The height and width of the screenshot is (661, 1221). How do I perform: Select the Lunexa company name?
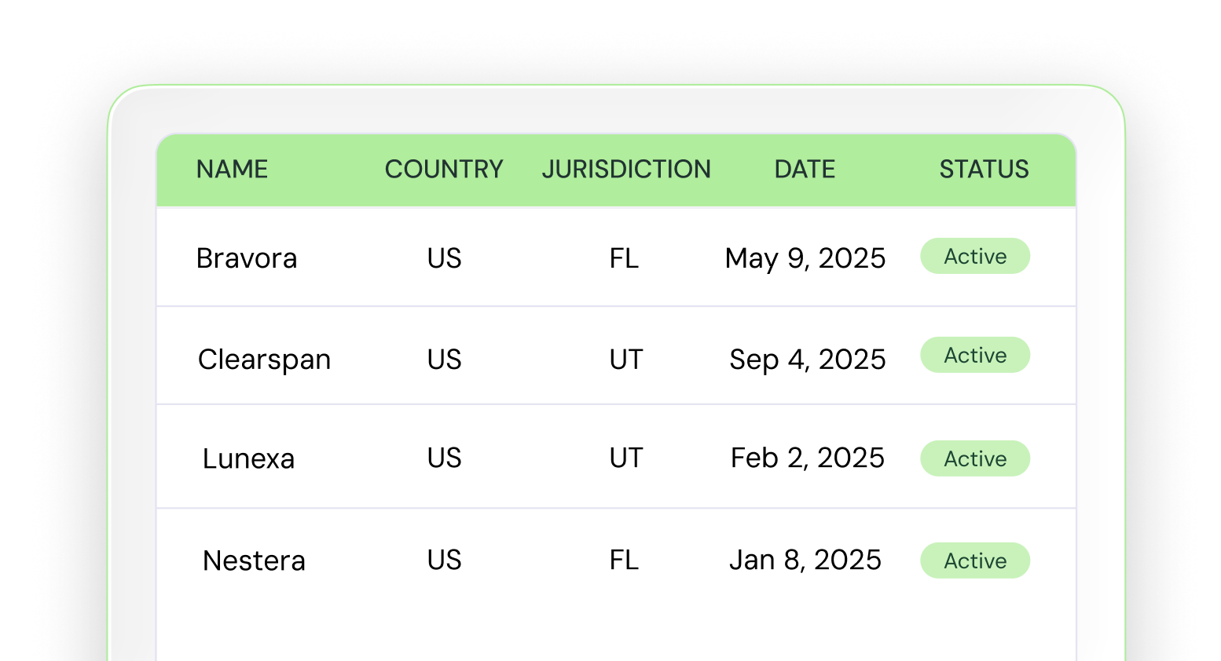(x=248, y=458)
